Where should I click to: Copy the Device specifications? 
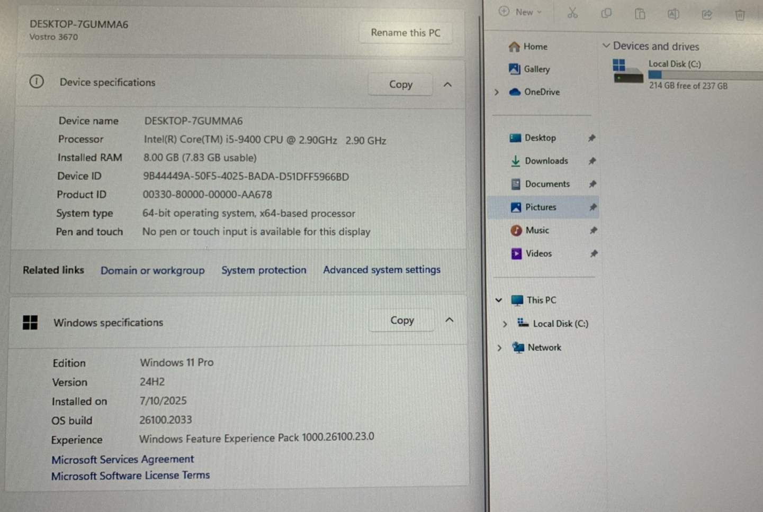coord(400,85)
